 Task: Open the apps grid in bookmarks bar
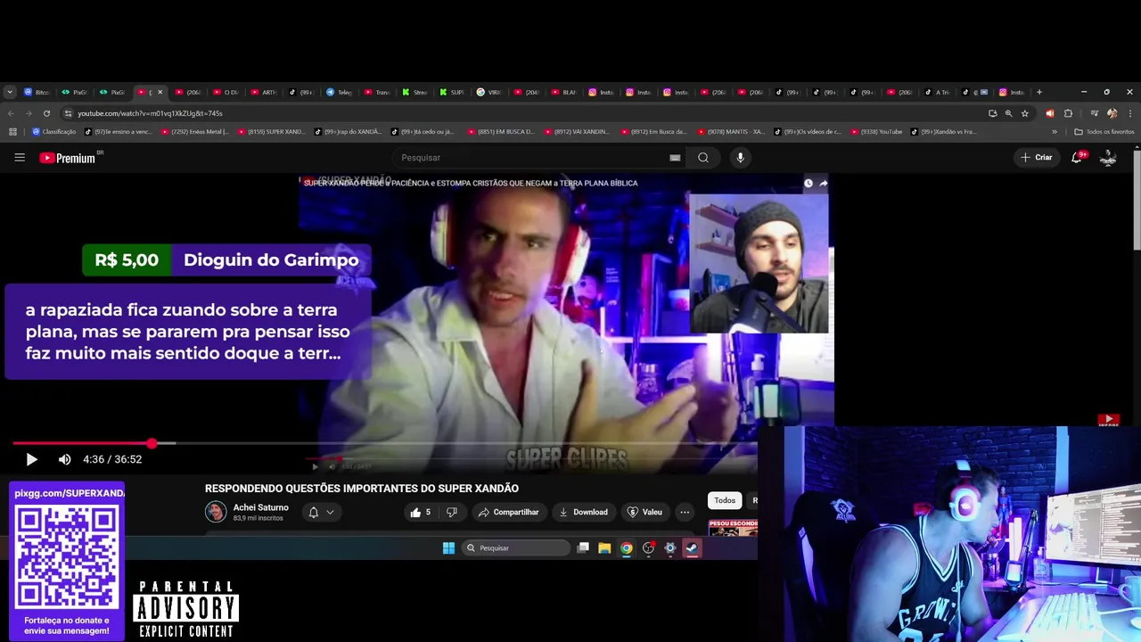12,132
